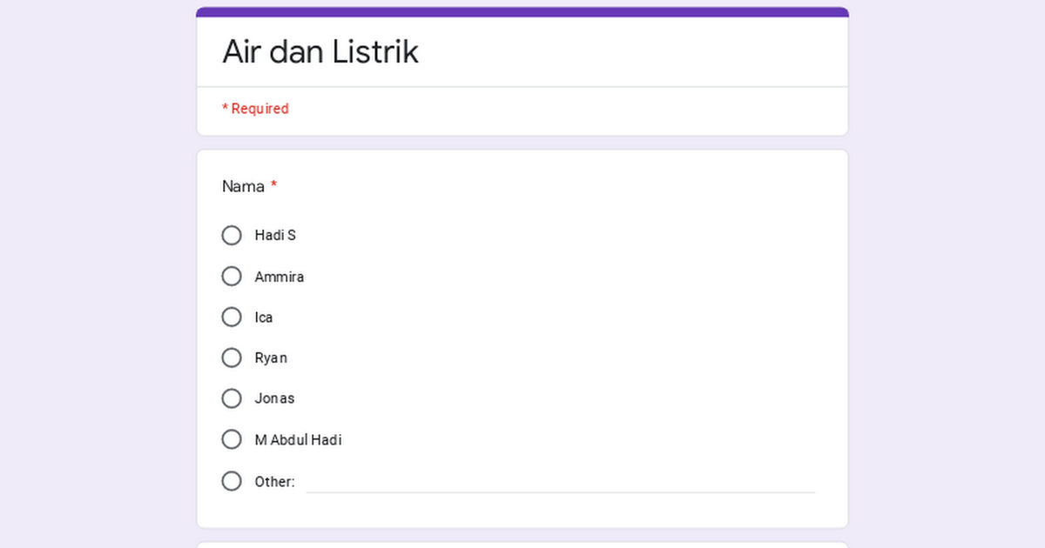The height and width of the screenshot is (548, 1045).
Task: Pick "Ryan" from the name choices
Action: coord(232,358)
